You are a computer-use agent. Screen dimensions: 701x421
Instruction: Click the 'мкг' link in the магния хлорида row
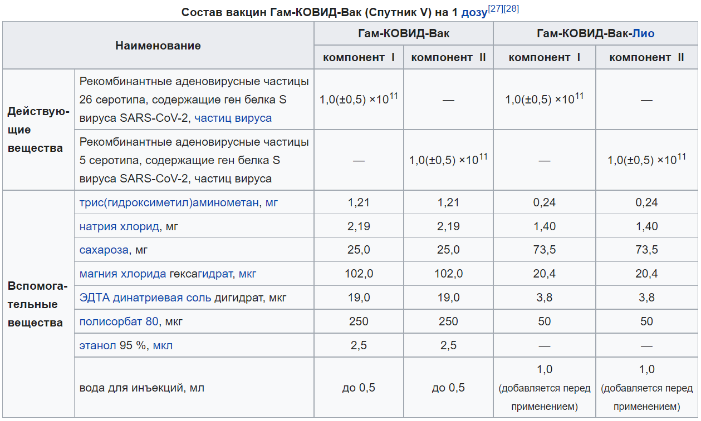[248, 274]
